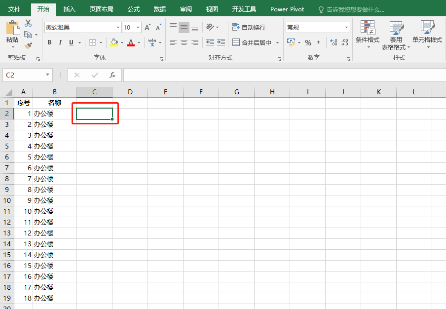Switch to the 公式 Formulas tab

134,9
